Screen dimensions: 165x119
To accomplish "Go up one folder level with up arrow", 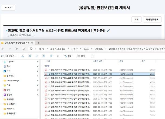I will [x=17, y=49].
